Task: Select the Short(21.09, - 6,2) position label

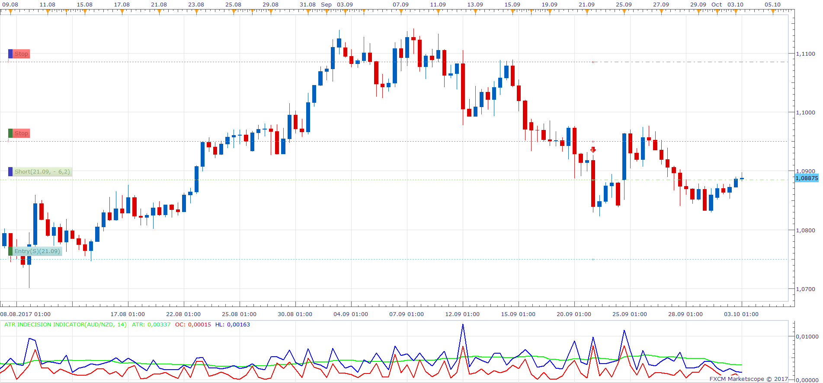Action: [x=42, y=172]
